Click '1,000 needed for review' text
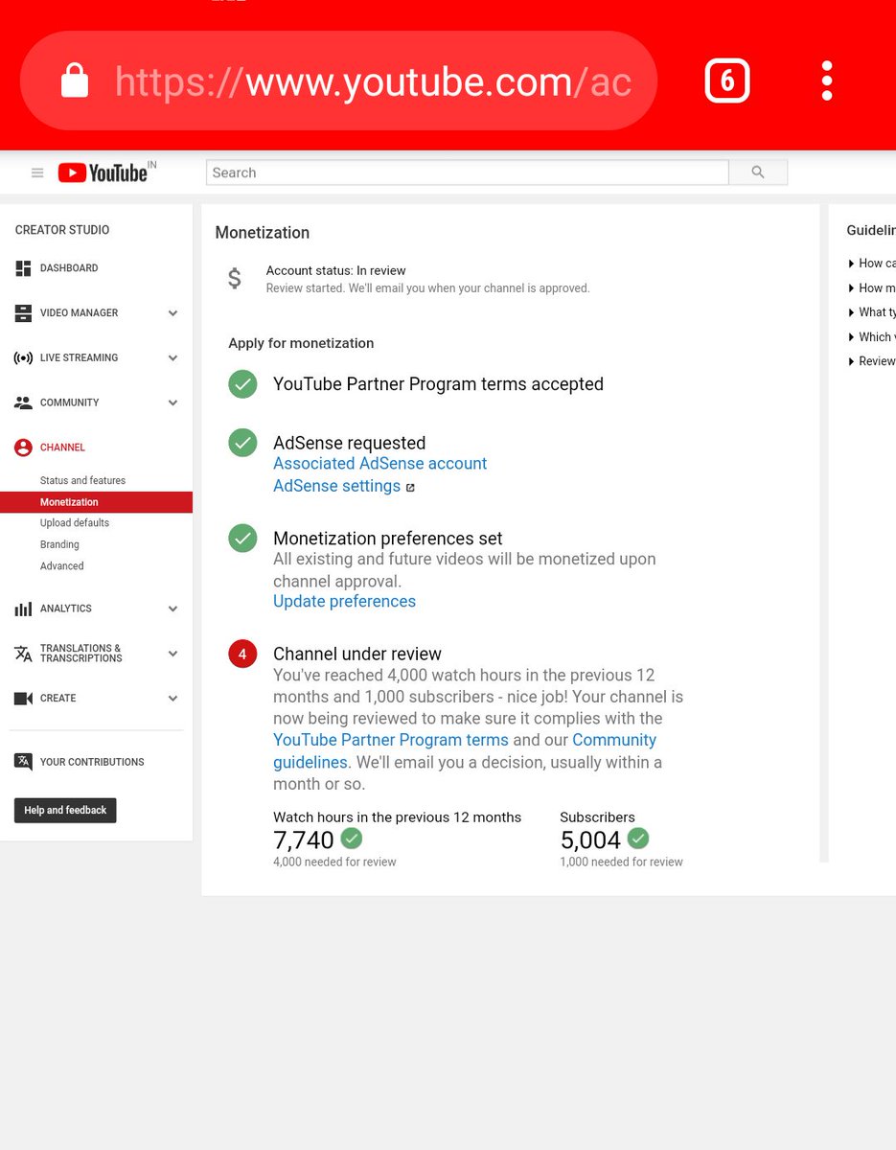Viewport: 896px width, 1150px height. coord(621,862)
